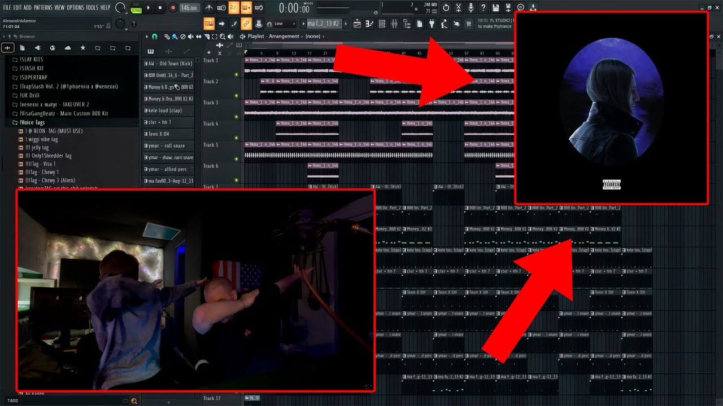
Task: Select the playlist Paint brush tool
Action: 175,36
